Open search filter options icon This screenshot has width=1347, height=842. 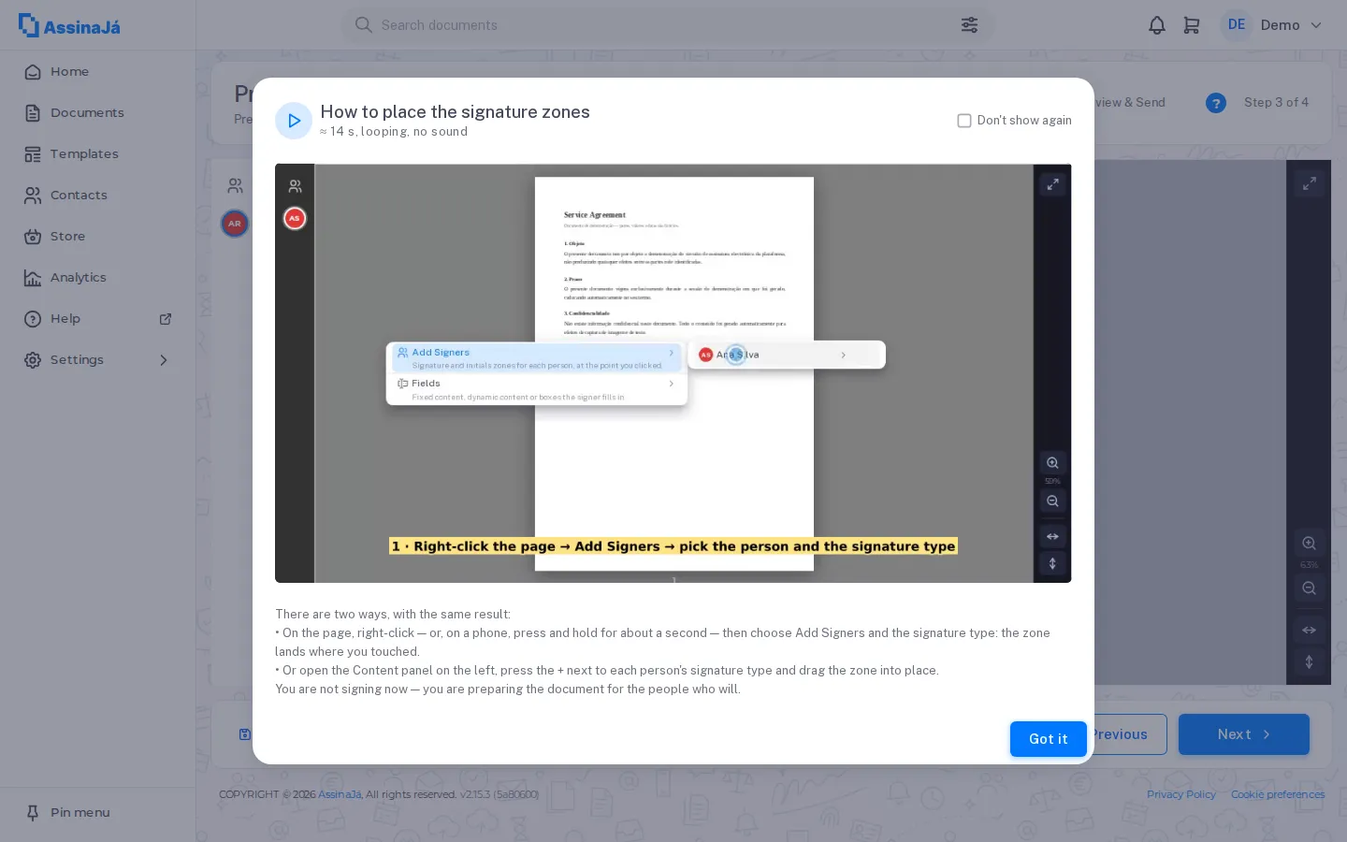click(969, 25)
